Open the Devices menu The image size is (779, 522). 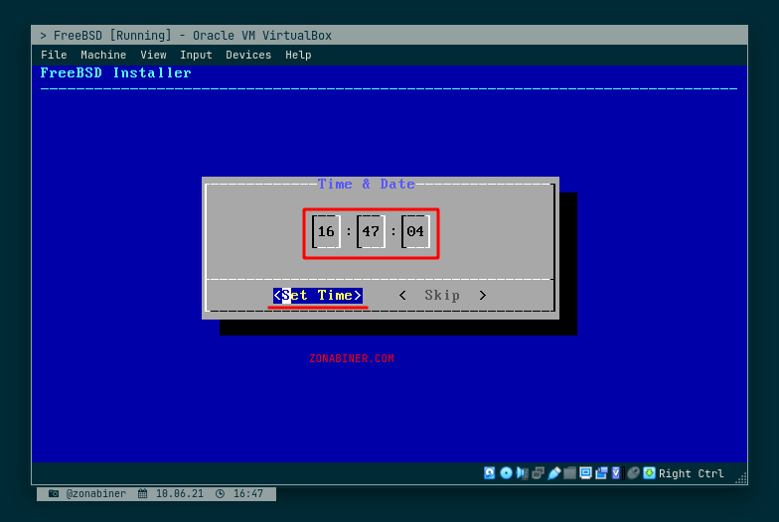click(248, 55)
